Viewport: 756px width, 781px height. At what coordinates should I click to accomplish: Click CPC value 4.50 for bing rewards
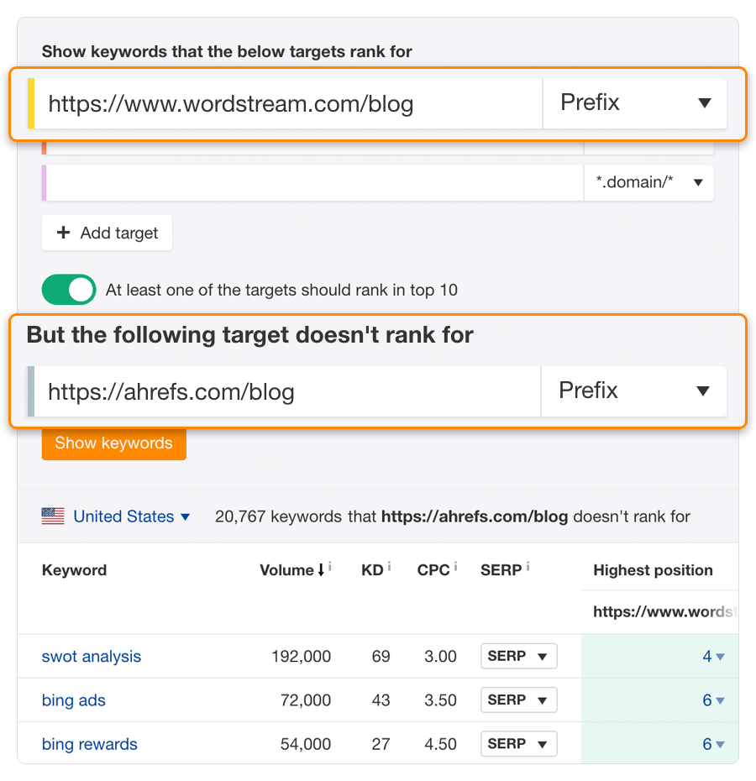coord(440,744)
